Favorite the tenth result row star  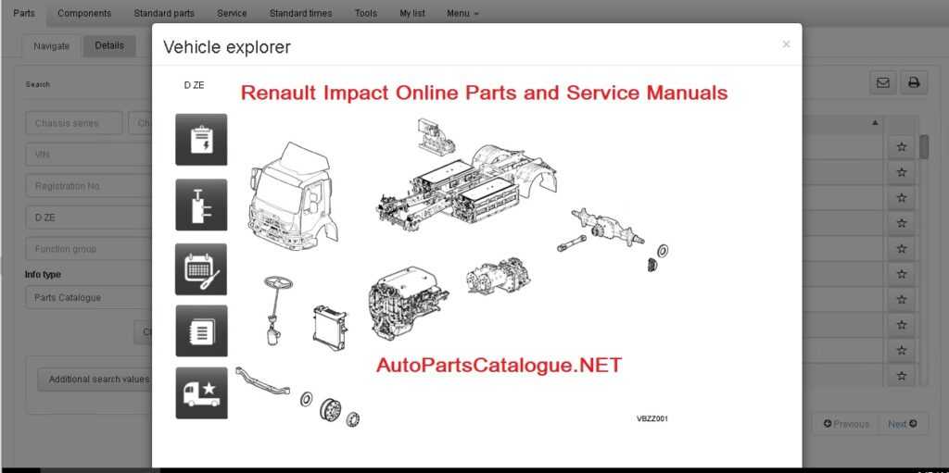pyautogui.click(x=901, y=376)
